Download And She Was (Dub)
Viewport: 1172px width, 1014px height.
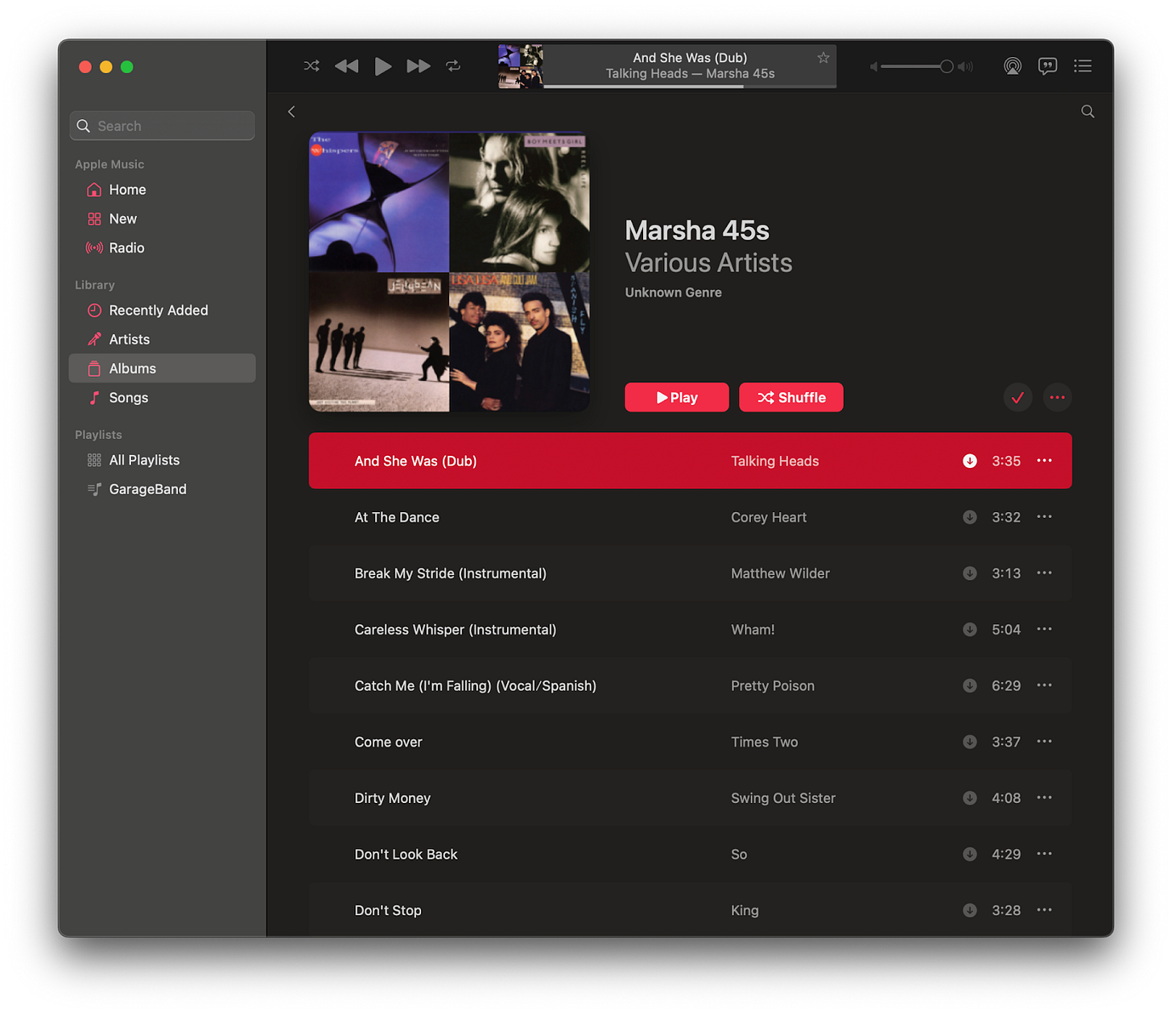pyautogui.click(x=969, y=461)
